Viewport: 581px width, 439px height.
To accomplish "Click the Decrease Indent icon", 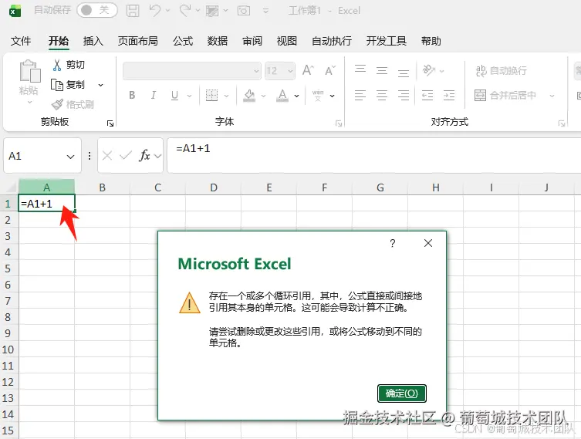I will click(427, 95).
